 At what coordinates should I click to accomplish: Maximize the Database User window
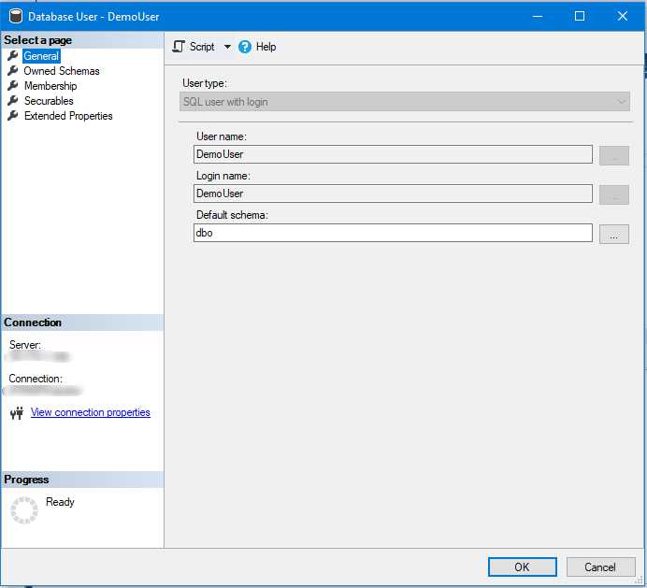(580, 17)
